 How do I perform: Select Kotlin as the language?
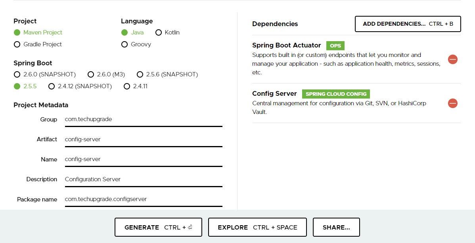pyautogui.click(x=159, y=32)
